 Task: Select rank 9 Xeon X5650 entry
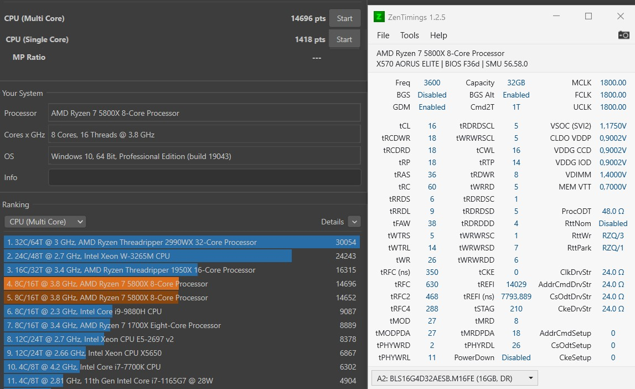[182, 353]
